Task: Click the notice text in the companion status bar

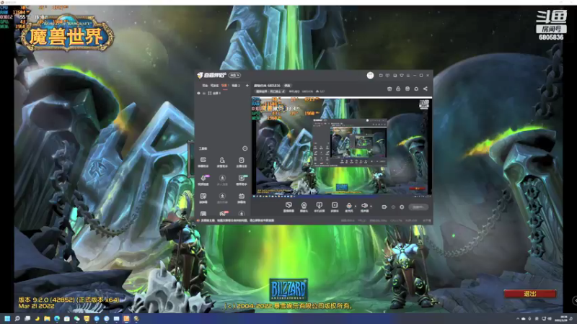Action: pyautogui.click(x=237, y=220)
